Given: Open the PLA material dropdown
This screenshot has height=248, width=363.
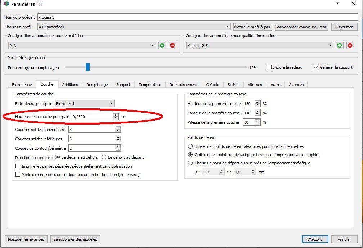Looking at the screenshot, I should point(153,46).
